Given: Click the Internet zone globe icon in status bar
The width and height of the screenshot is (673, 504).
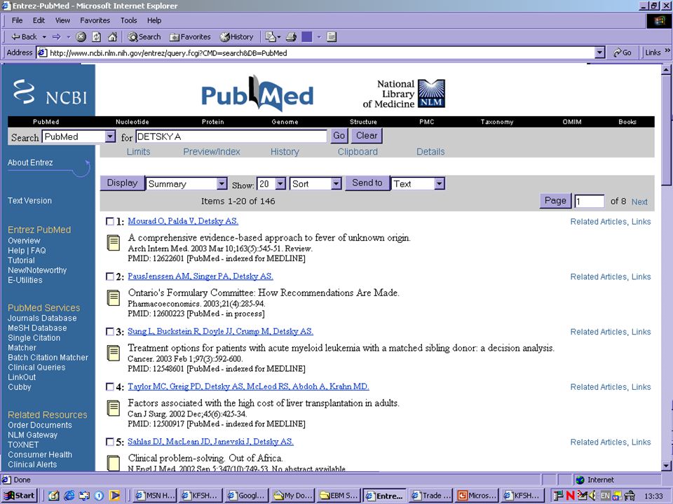Looking at the screenshot, I should point(580,479).
